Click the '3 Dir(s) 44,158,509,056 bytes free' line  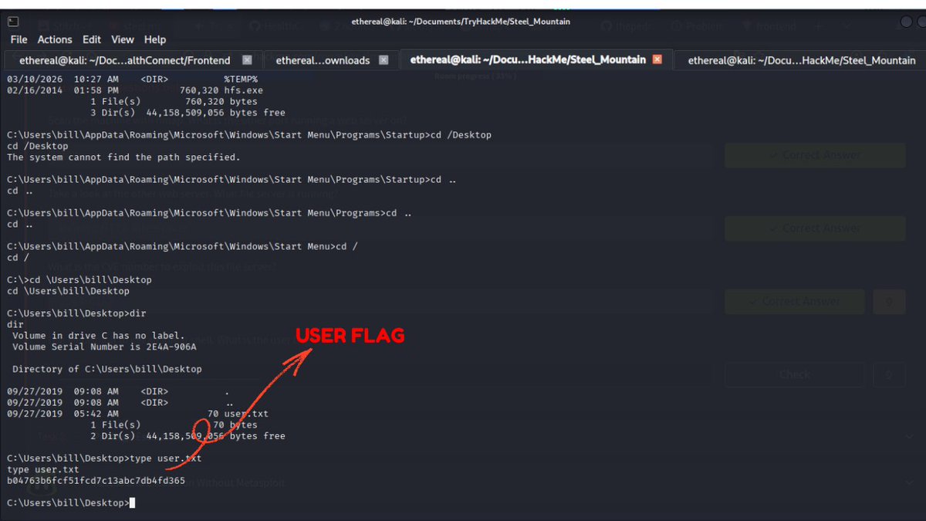click(188, 113)
